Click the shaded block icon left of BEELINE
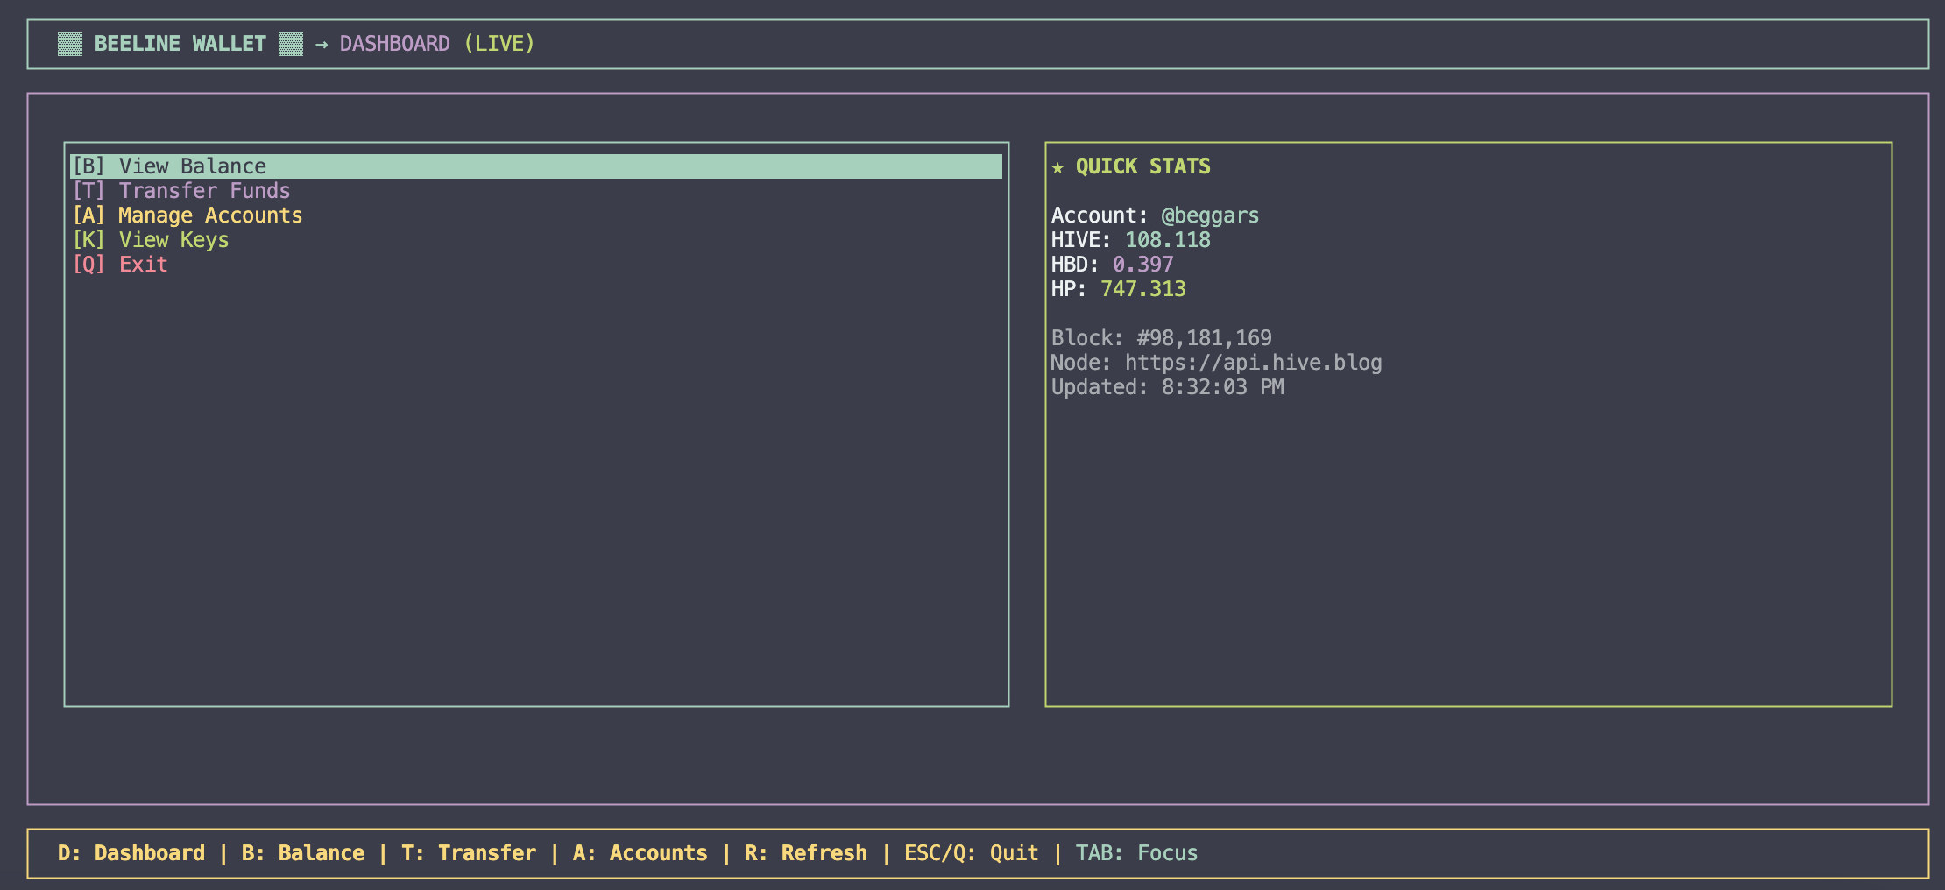Image resolution: width=1945 pixels, height=890 pixels. point(70,44)
